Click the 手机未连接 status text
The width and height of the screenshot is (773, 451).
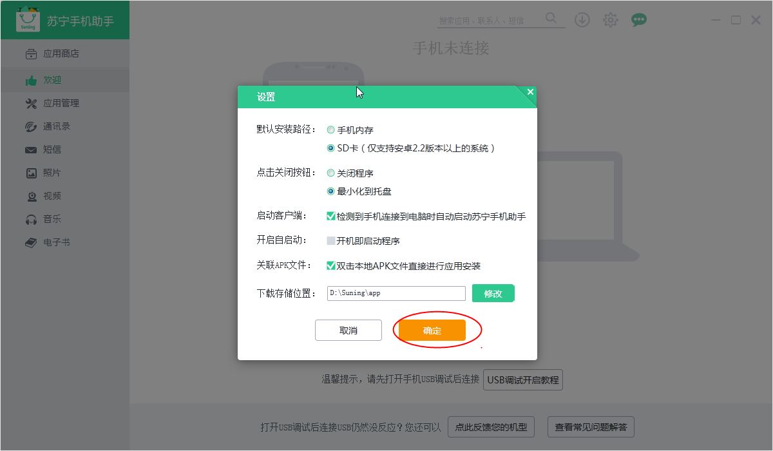[451, 48]
